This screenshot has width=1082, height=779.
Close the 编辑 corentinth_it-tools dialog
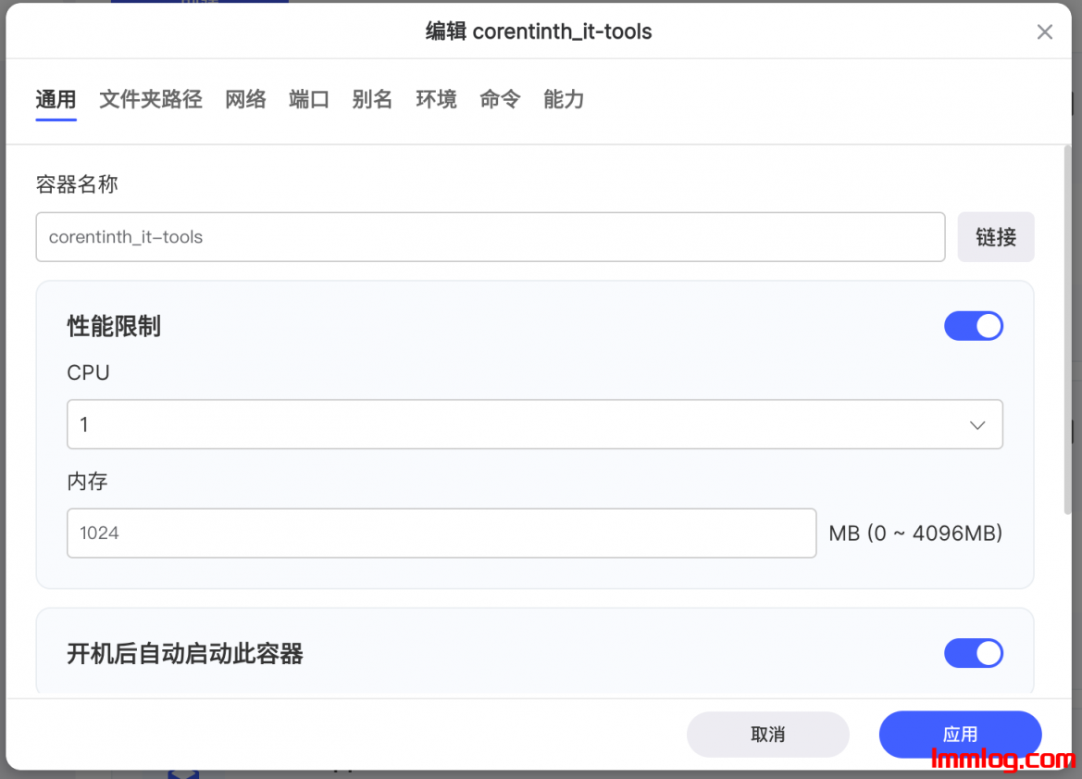point(1045,31)
